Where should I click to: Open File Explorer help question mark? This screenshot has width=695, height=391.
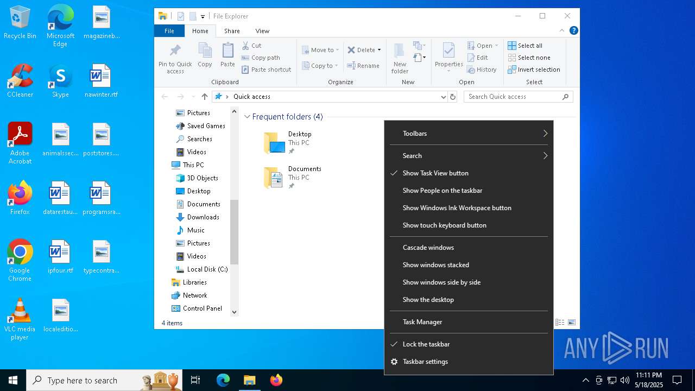[x=573, y=31]
